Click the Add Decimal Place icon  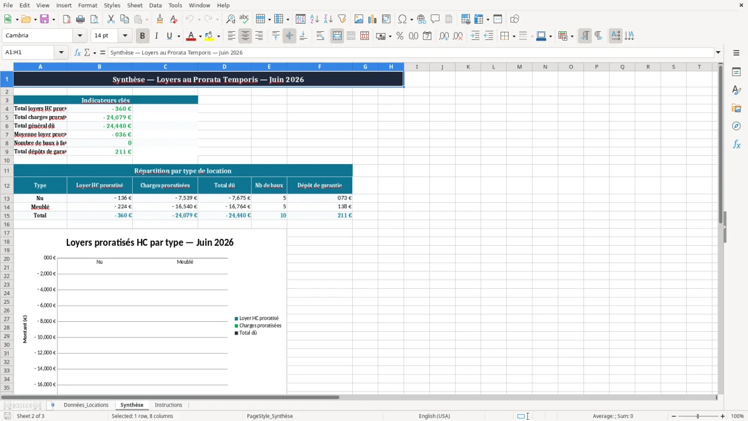(x=444, y=36)
